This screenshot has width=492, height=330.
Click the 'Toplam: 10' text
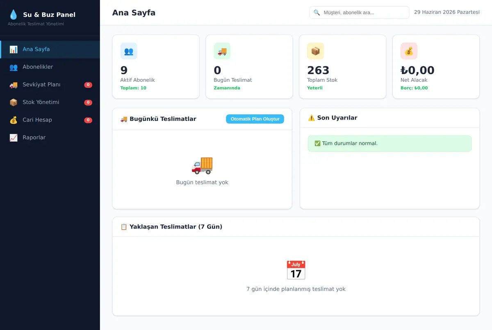[x=133, y=88]
